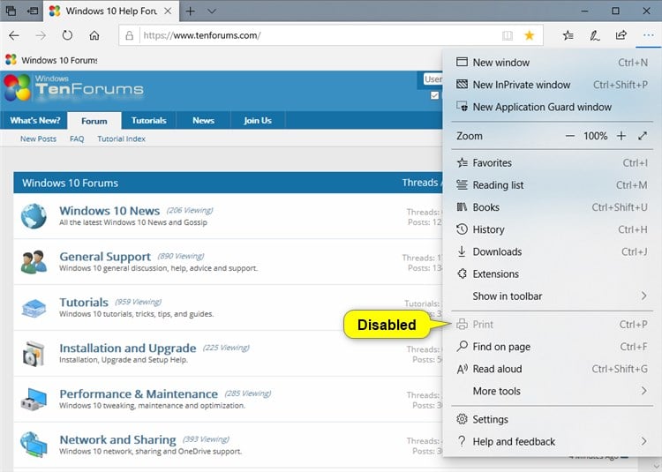Open the Performance & Maintenance forum link
Viewport: 662px width, 472px height.
coord(139,393)
